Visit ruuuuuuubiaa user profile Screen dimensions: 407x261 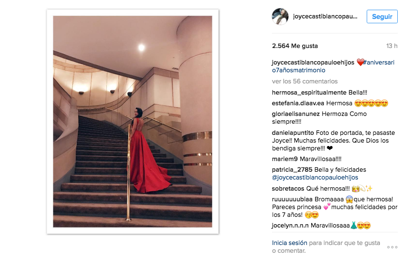tap(292, 199)
